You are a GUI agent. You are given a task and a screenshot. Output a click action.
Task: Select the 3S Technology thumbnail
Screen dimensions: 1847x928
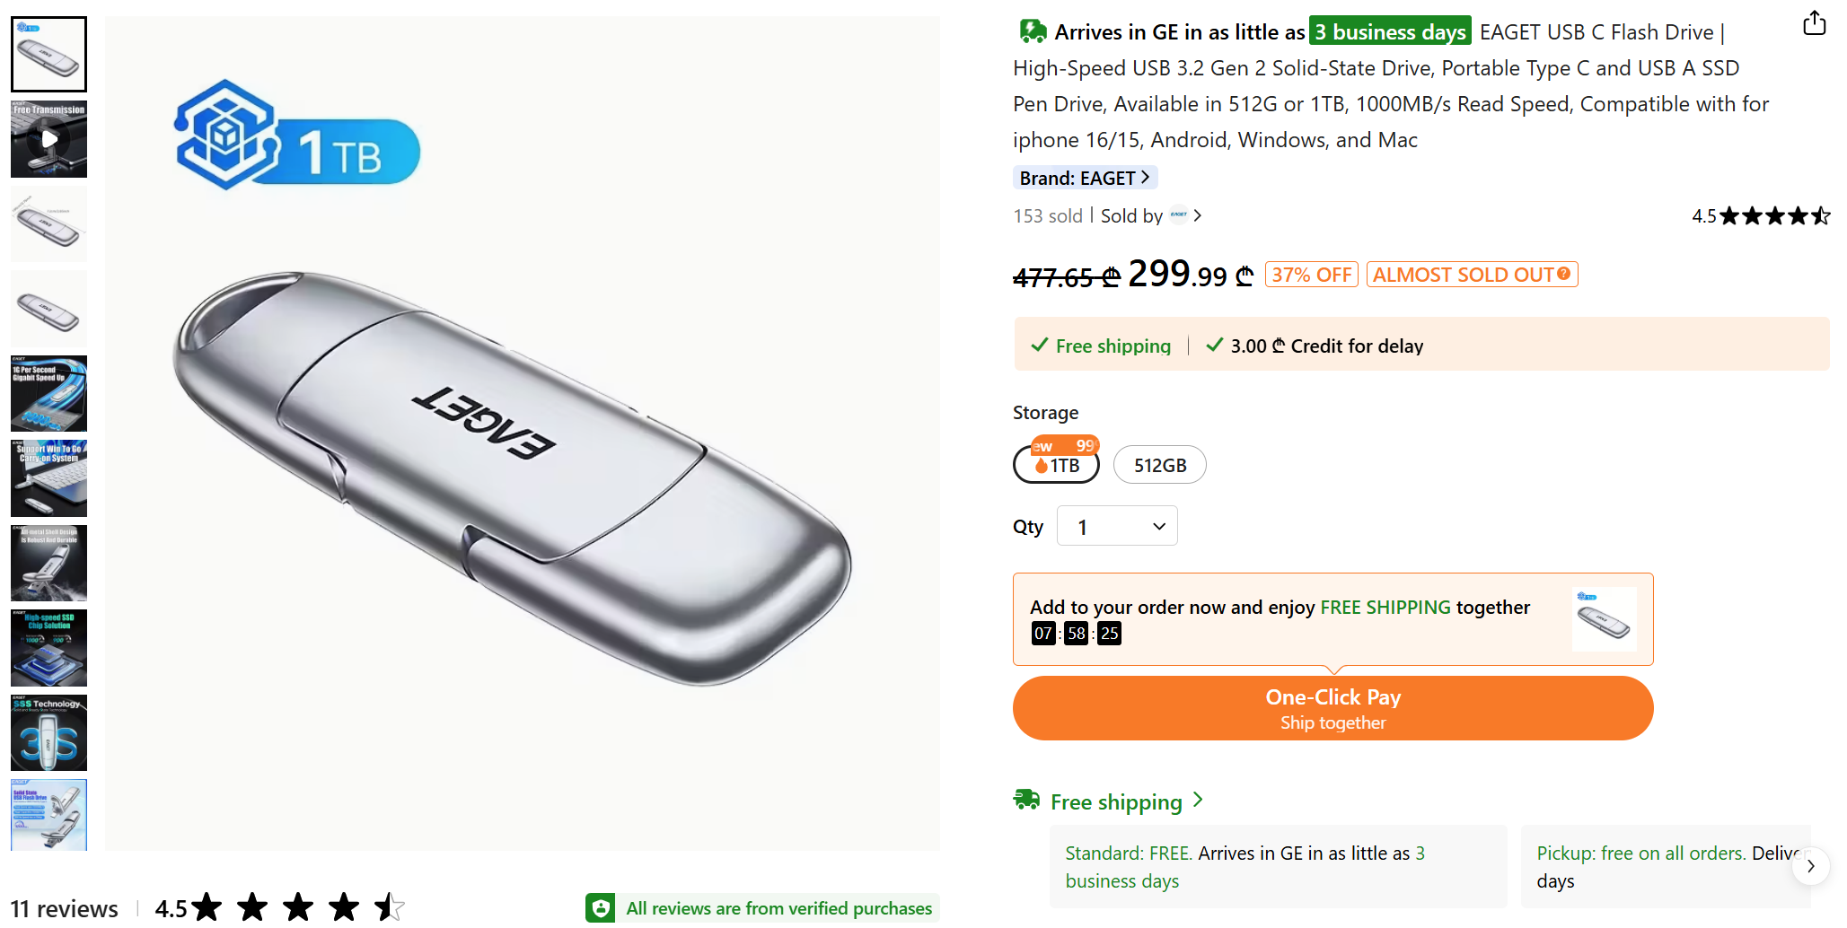click(x=49, y=733)
